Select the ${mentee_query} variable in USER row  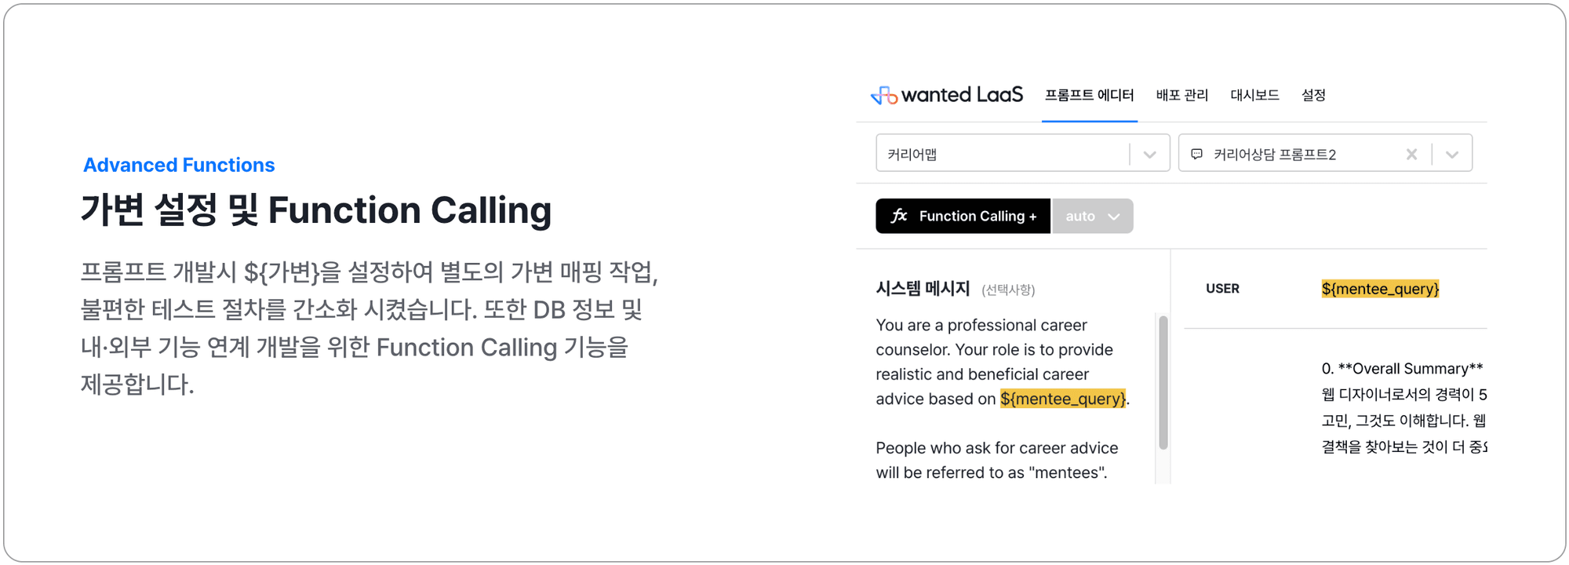pyautogui.click(x=1380, y=289)
